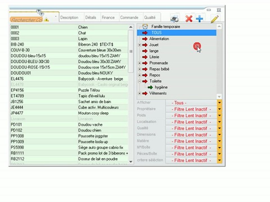Open the Matière filter dropdown

[219, 141]
